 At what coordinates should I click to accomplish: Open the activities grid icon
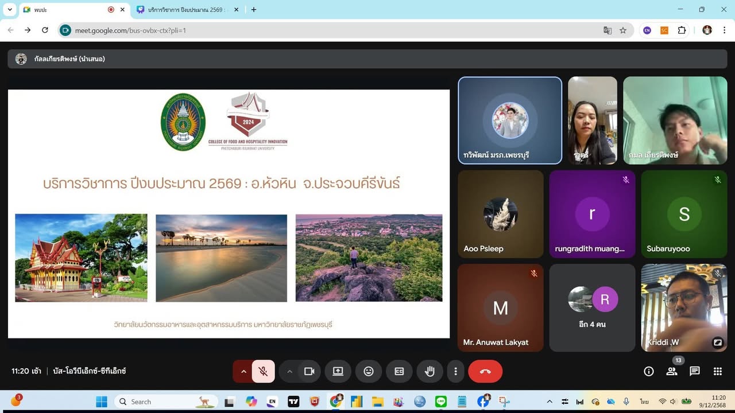pyautogui.click(x=718, y=371)
